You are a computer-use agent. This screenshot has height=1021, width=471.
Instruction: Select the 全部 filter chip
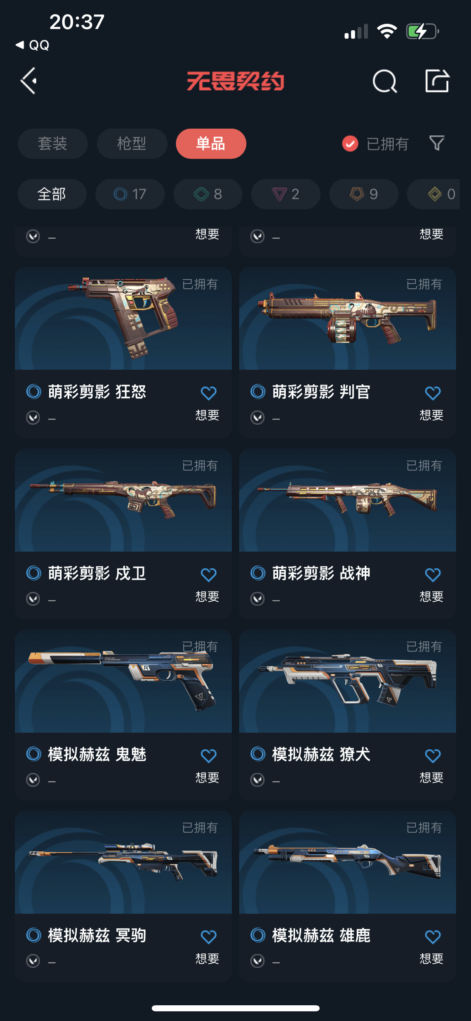click(52, 194)
